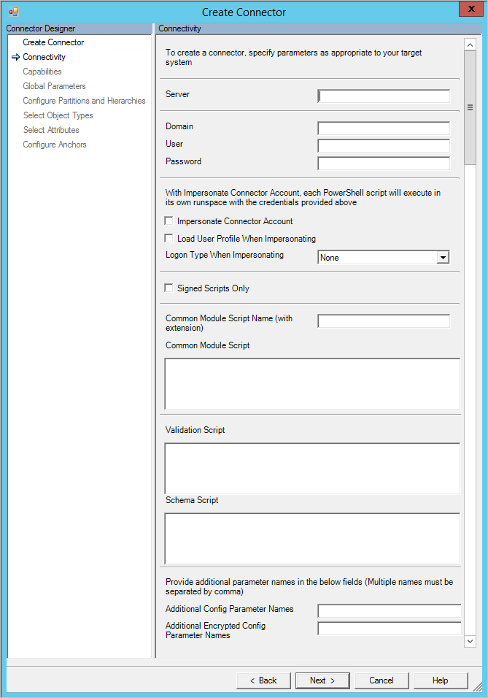Click the Impersonate Connector Account description text
Image resolution: width=488 pixels, height=698 pixels.
(x=303, y=198)
